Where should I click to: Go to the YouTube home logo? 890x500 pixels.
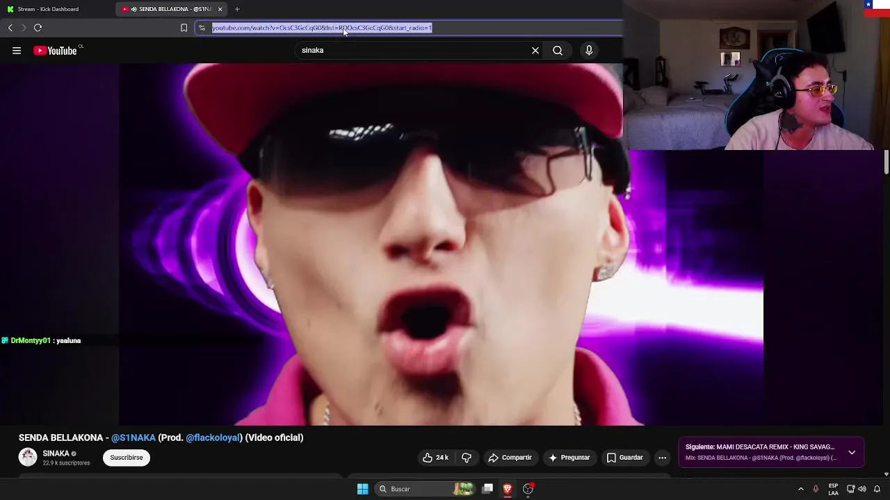56,51
